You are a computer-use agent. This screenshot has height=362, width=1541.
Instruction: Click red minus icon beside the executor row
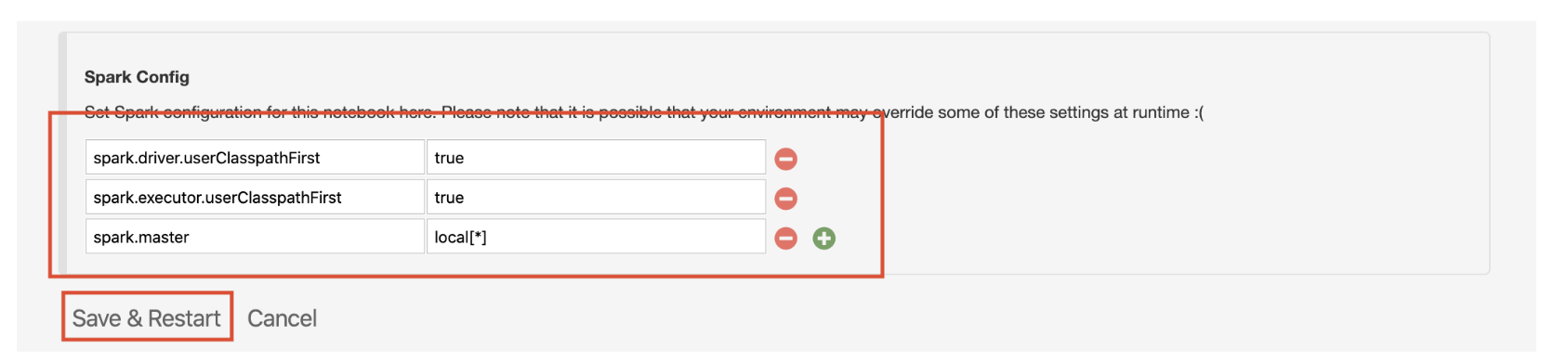pos(785,199)
